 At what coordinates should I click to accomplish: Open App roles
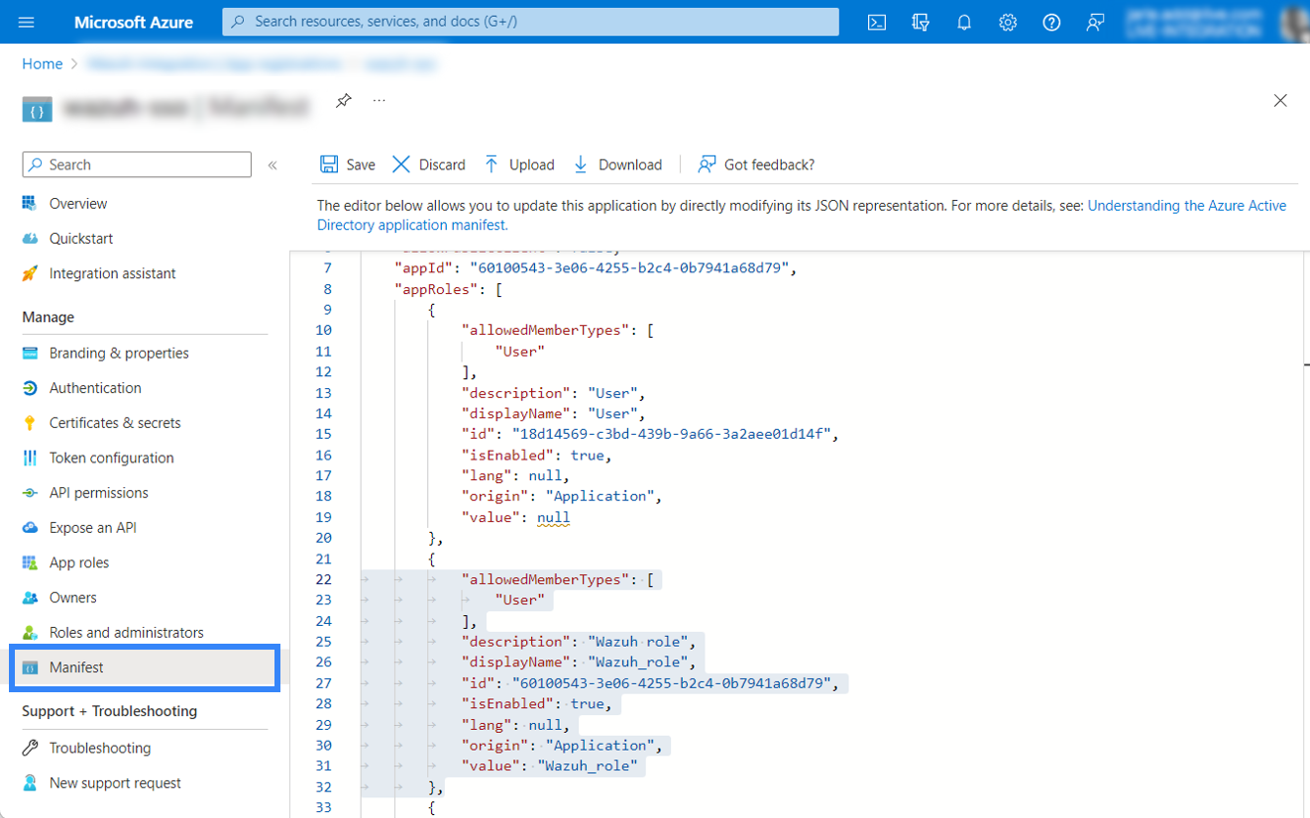[x=79, y=562]
